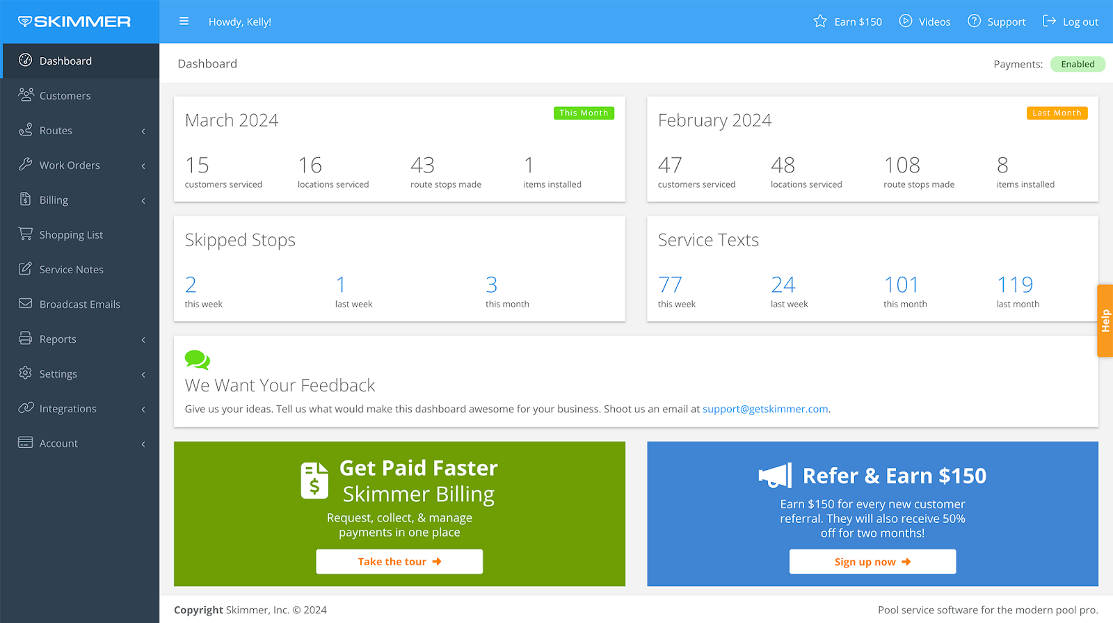Screen dimensions: 1113x623
Task: Click the This Month green badge
Action: tap(584, 113)
